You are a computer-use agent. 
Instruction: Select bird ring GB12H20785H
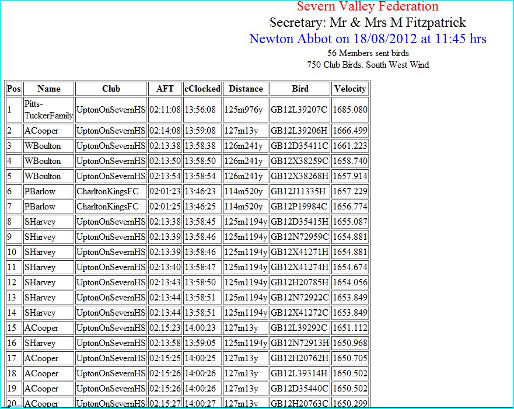coord(300,282)
